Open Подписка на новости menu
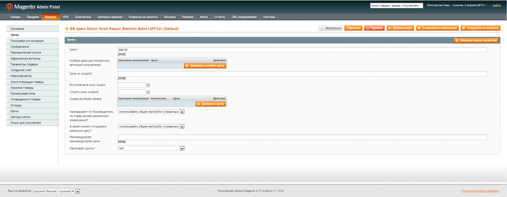Image resolution: width=507 pixels, height=197 pixels. [143, 17]
